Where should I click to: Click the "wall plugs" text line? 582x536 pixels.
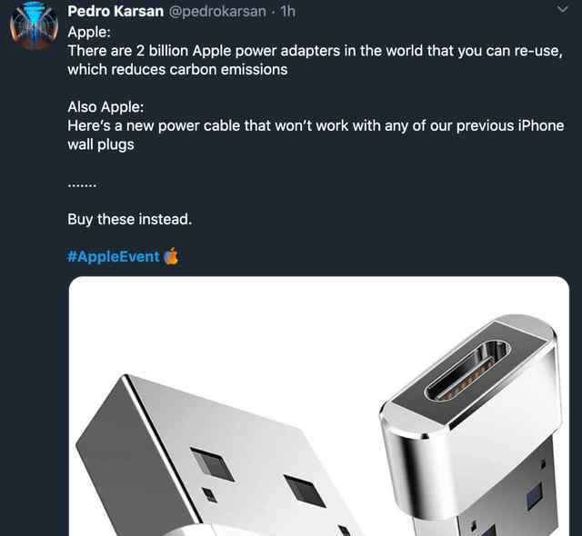(100, 145)
